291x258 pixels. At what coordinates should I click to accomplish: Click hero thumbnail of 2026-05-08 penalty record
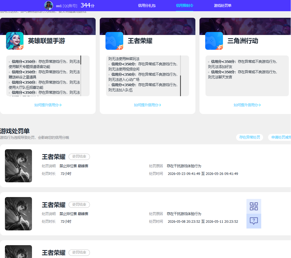tap(18, 214)
